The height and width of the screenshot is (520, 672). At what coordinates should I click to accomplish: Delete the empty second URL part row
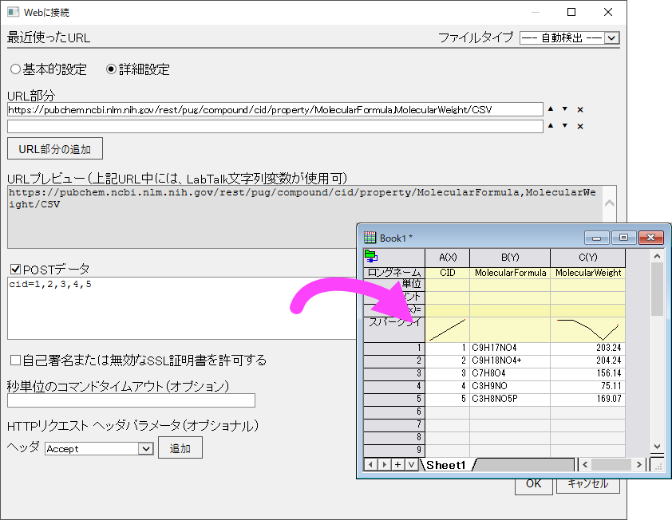[x=580, y=126]
